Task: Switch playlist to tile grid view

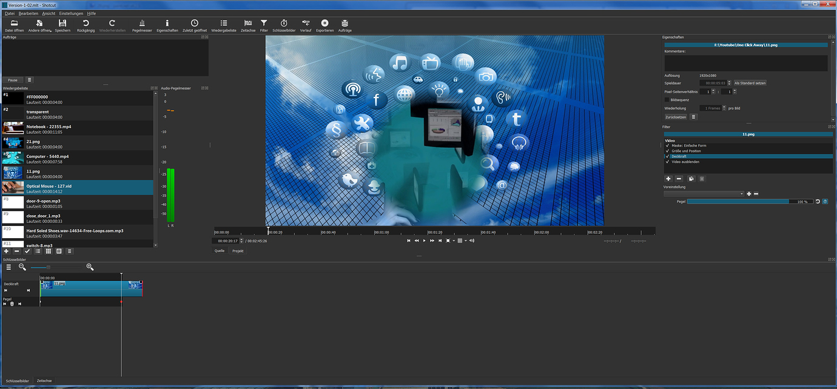Action: pyautogui.click(x=49, y=251)
